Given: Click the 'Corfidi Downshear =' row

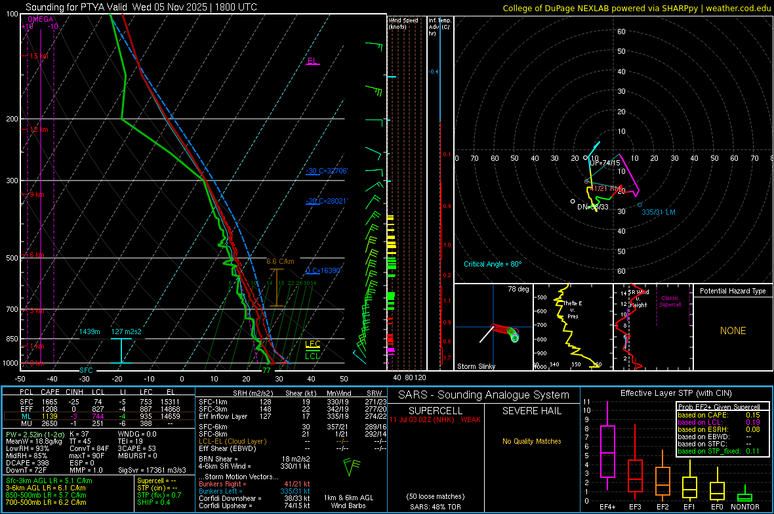Looking at the screenshot, I should coord(255,498).
